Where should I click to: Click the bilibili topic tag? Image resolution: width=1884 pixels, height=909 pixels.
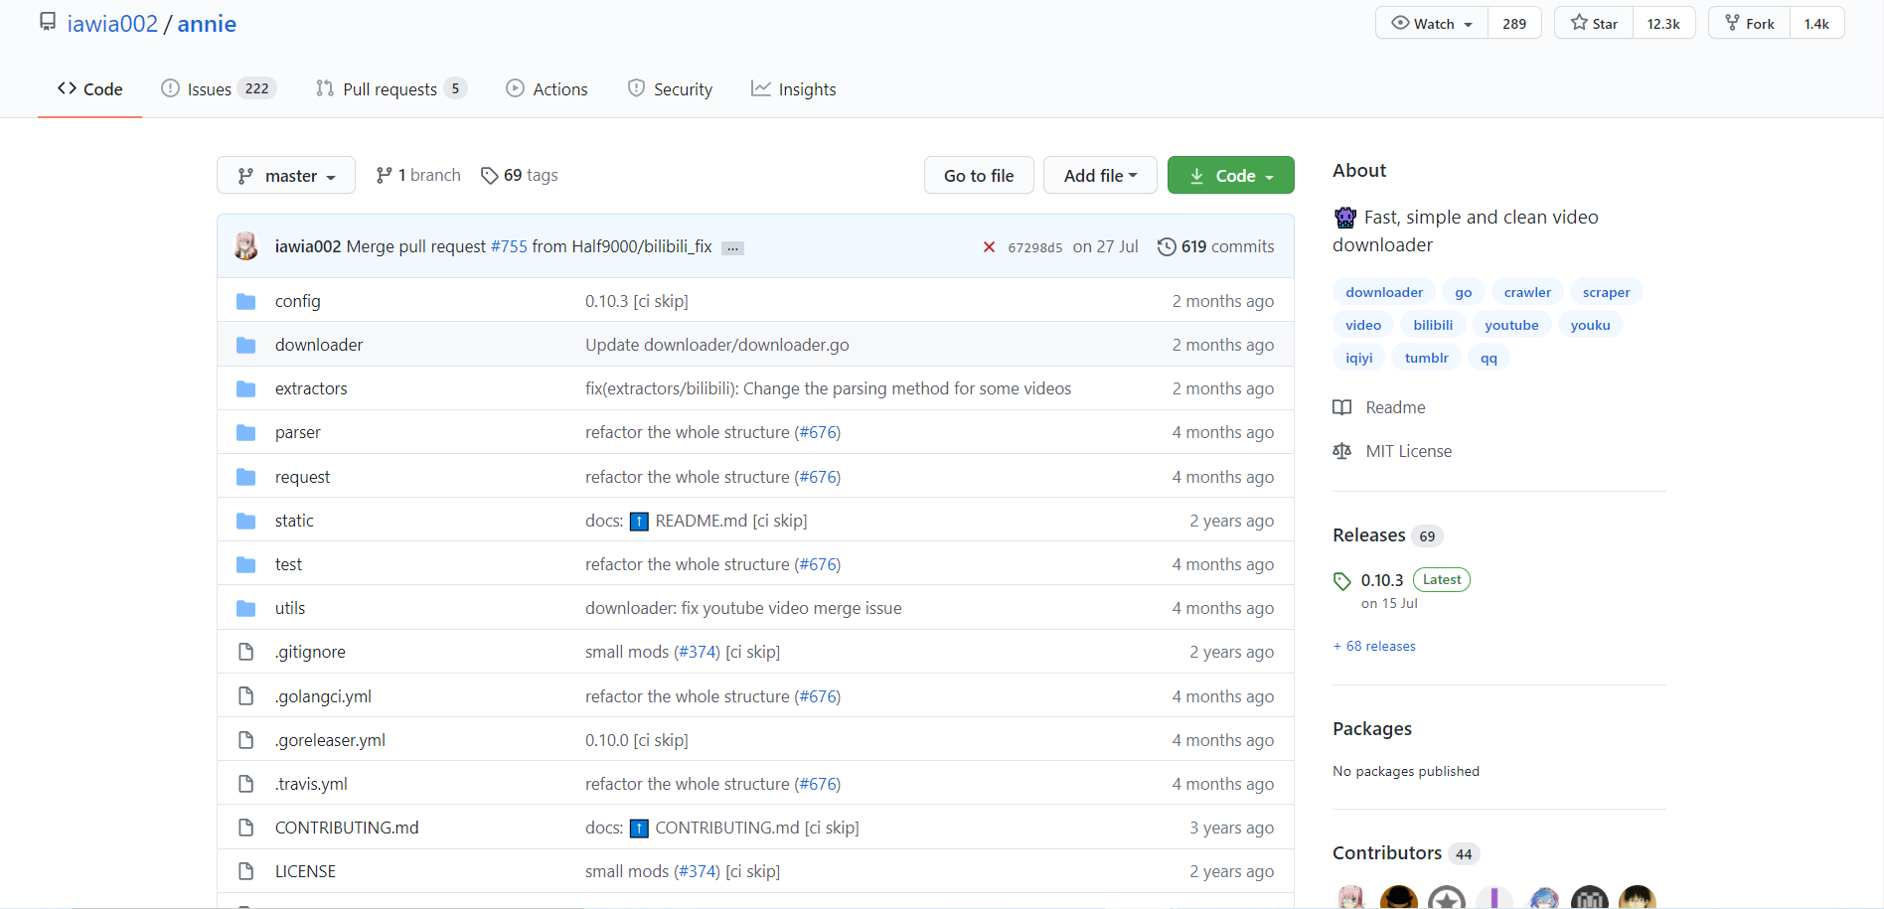pyautogui.click(x=1433, y=325)
